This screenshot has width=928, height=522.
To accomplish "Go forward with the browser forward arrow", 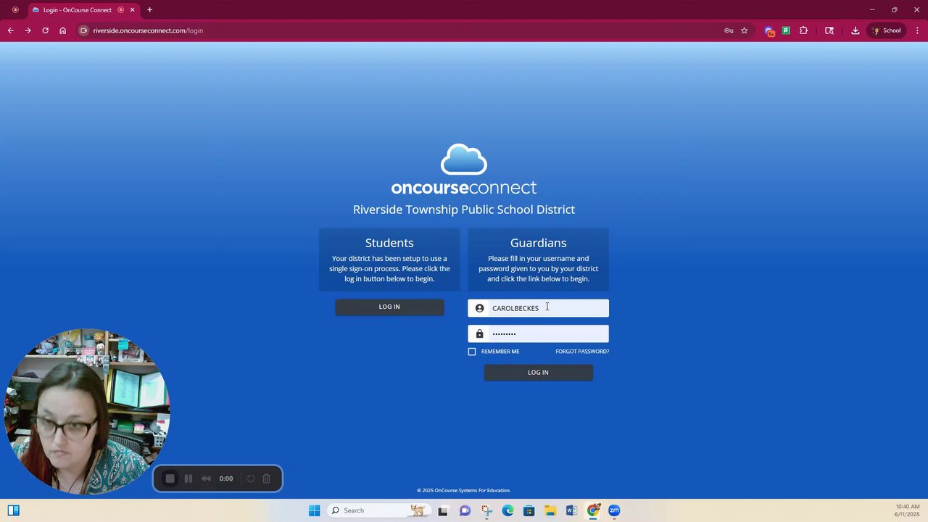I will [x=28, y=30].
